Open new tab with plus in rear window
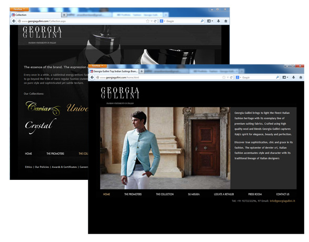Viewport: 309px width, 242px height. [x=64, y=15]
